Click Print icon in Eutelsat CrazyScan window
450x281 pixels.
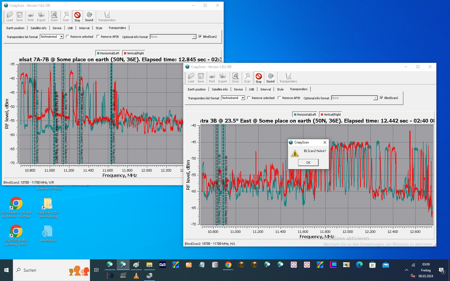31,16
